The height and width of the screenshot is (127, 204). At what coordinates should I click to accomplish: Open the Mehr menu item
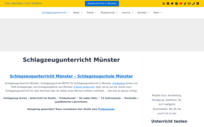[x=156, y=13]
